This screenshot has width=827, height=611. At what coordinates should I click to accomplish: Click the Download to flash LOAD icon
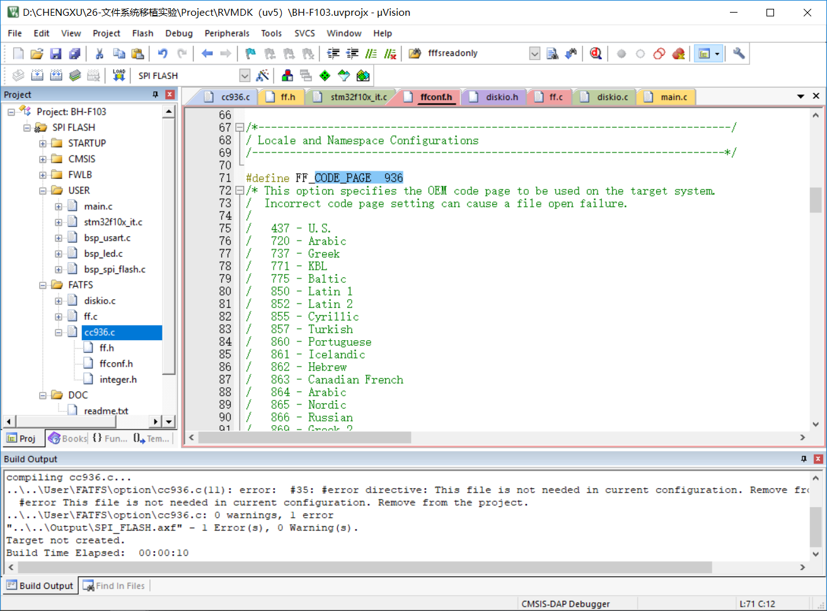[x=119, y=76]
